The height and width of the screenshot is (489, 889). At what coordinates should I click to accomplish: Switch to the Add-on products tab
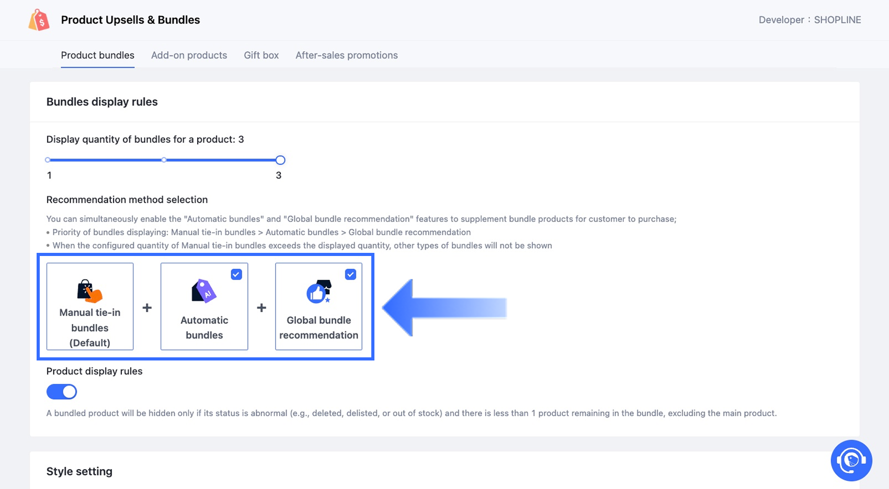189,55
